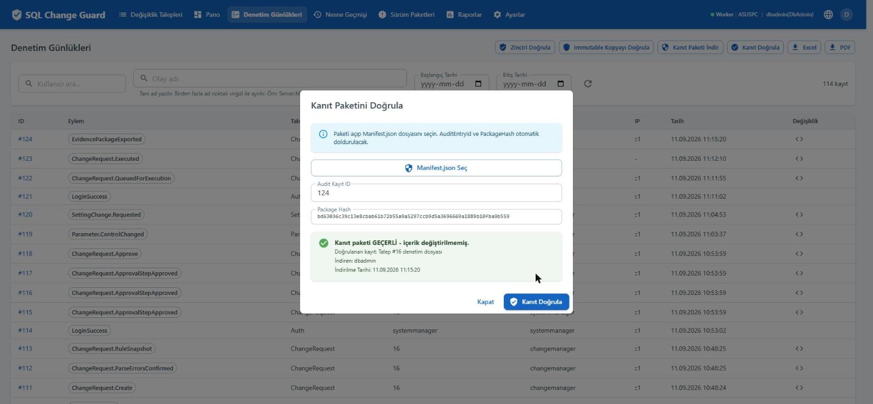Click the language globe icon
This screenshot has width=873, height=404.
click(828, 14)
